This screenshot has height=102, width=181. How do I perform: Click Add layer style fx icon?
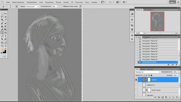(x=159, y=97)
